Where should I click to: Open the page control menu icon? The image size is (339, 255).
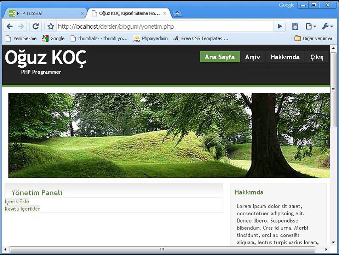pos(311,27)
